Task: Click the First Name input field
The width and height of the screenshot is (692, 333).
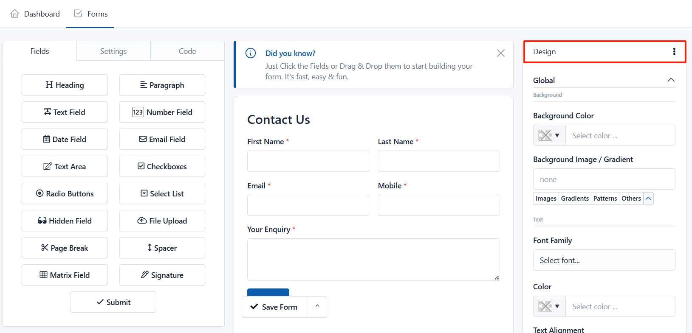Action: [308, 161]
